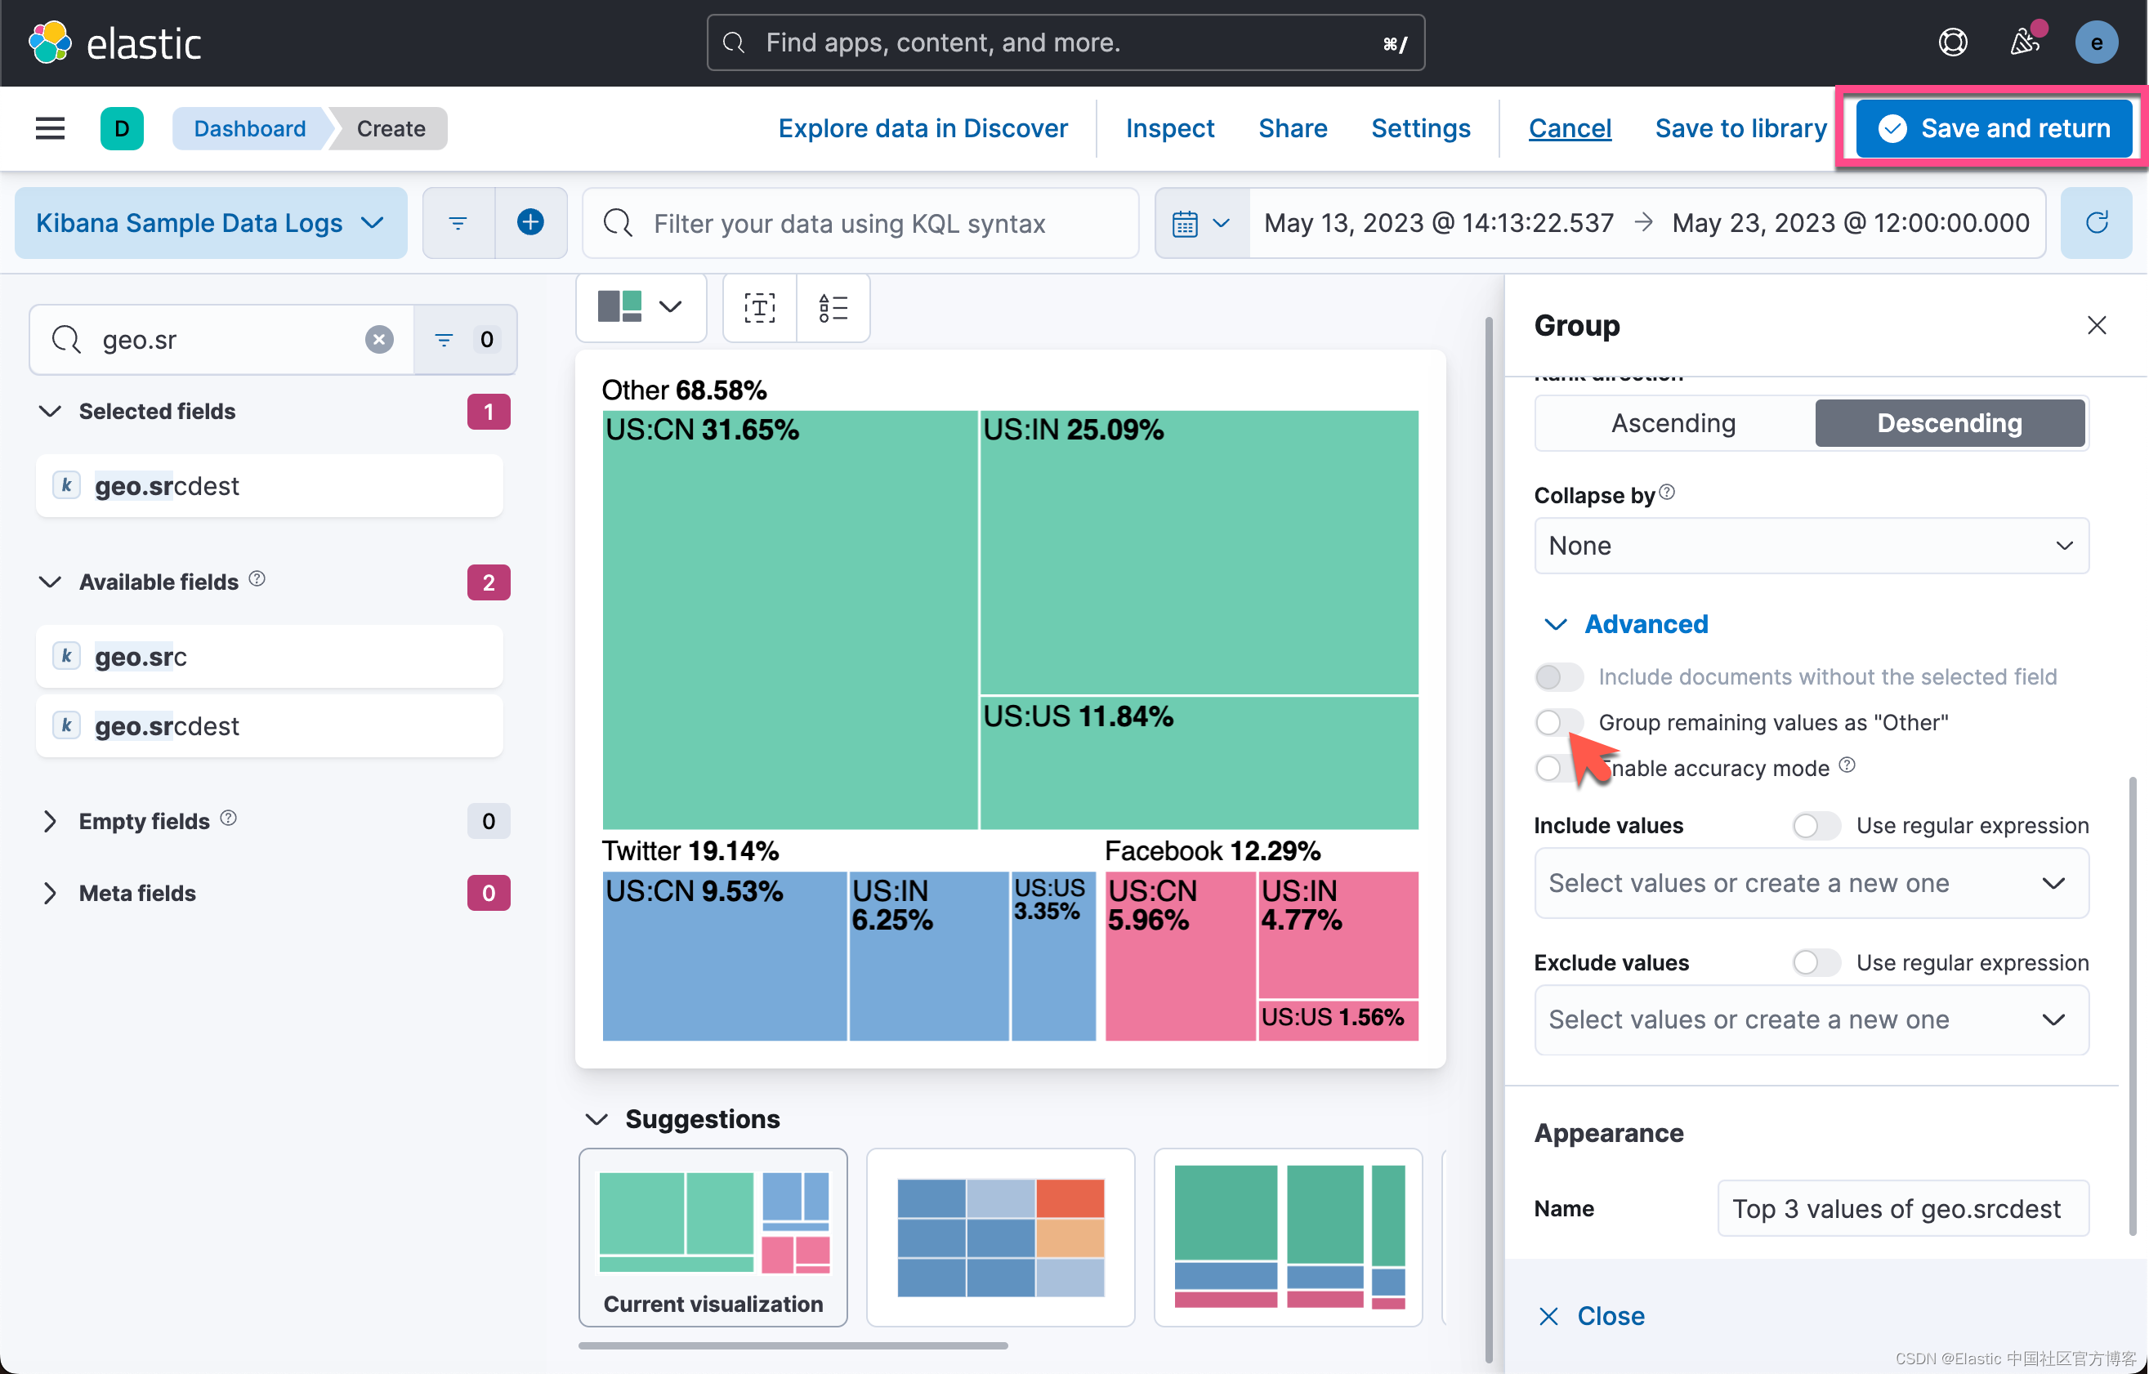
Task: Add a filter with plus icon
Action: [x=531, y=223]
